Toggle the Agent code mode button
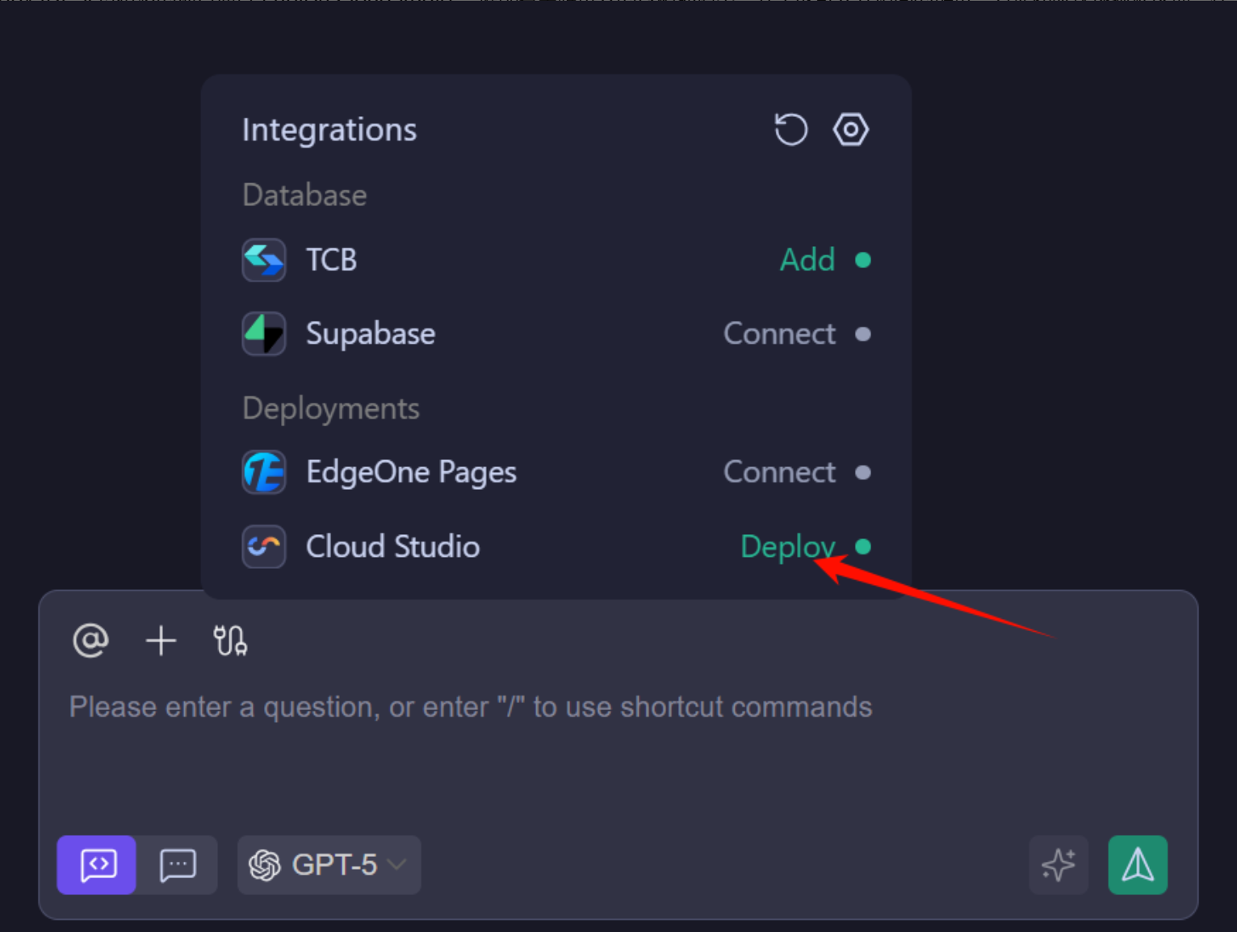The height and width of the screenshot is (932, 1237). coord(96,865)
